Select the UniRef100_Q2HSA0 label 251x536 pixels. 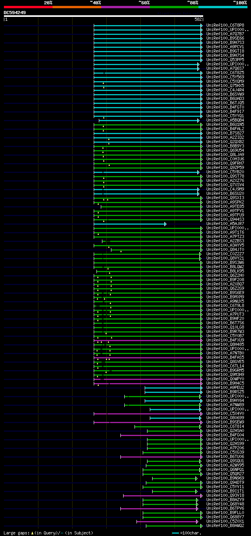[225, 431]
